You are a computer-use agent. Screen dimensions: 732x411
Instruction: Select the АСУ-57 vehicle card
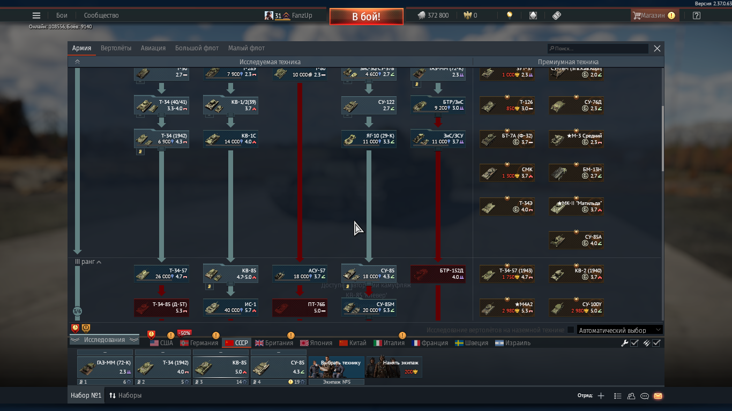tap(300, 273)
